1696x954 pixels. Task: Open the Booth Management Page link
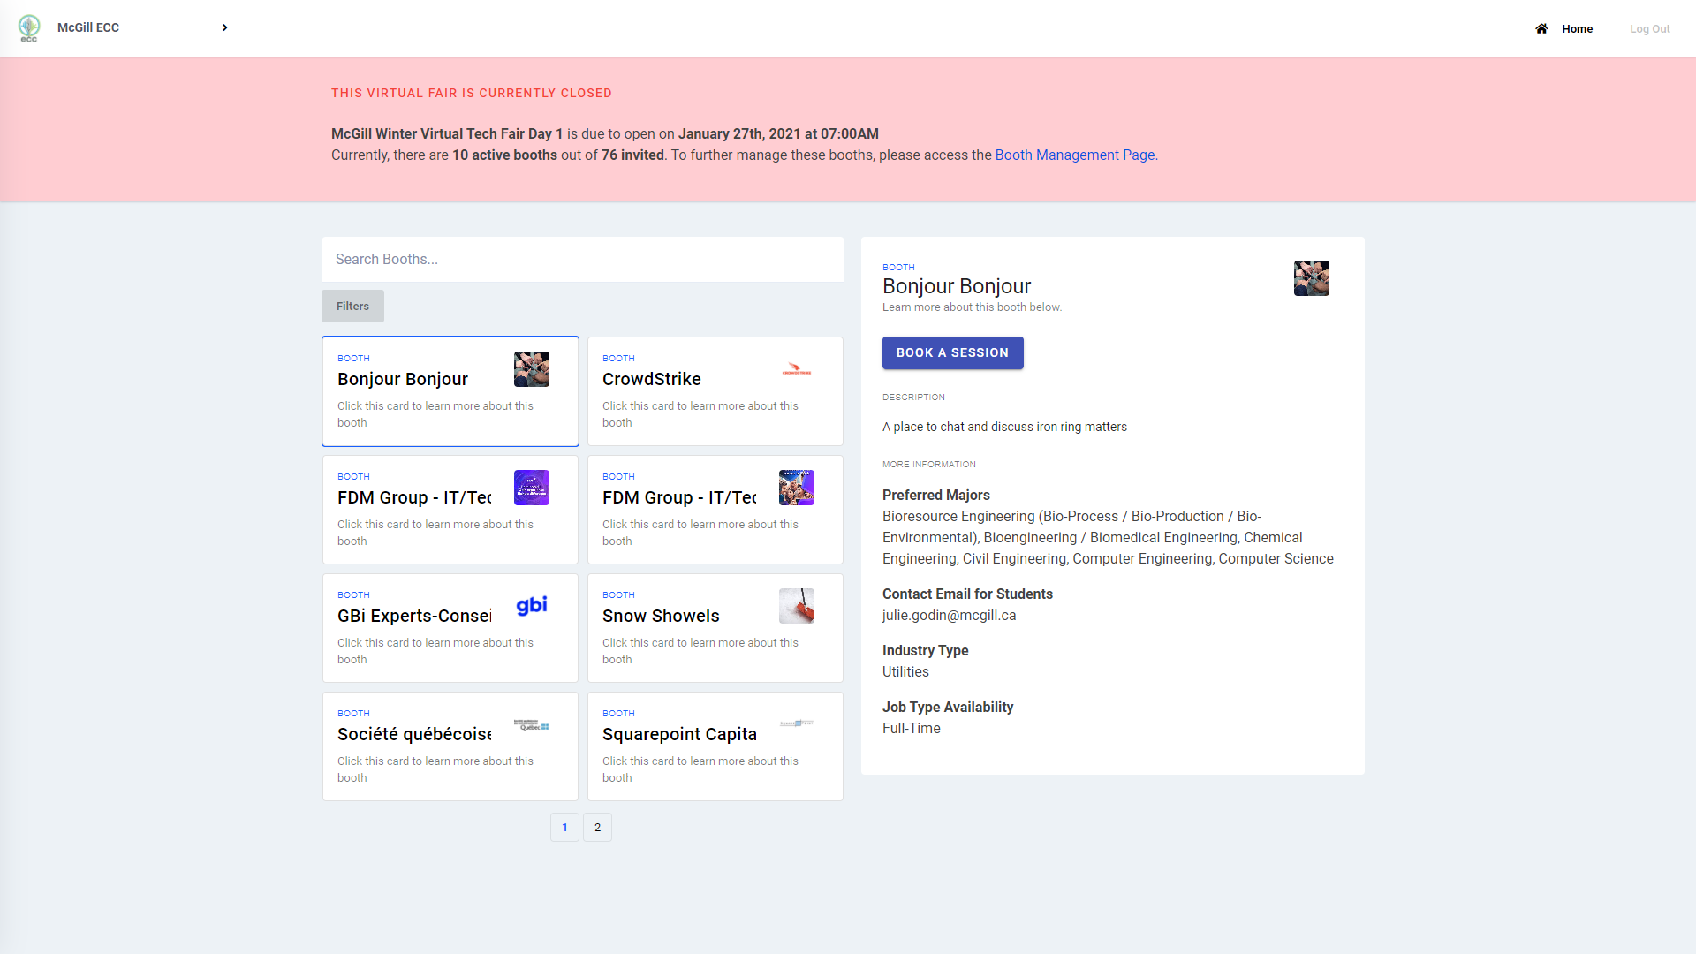1075,155
